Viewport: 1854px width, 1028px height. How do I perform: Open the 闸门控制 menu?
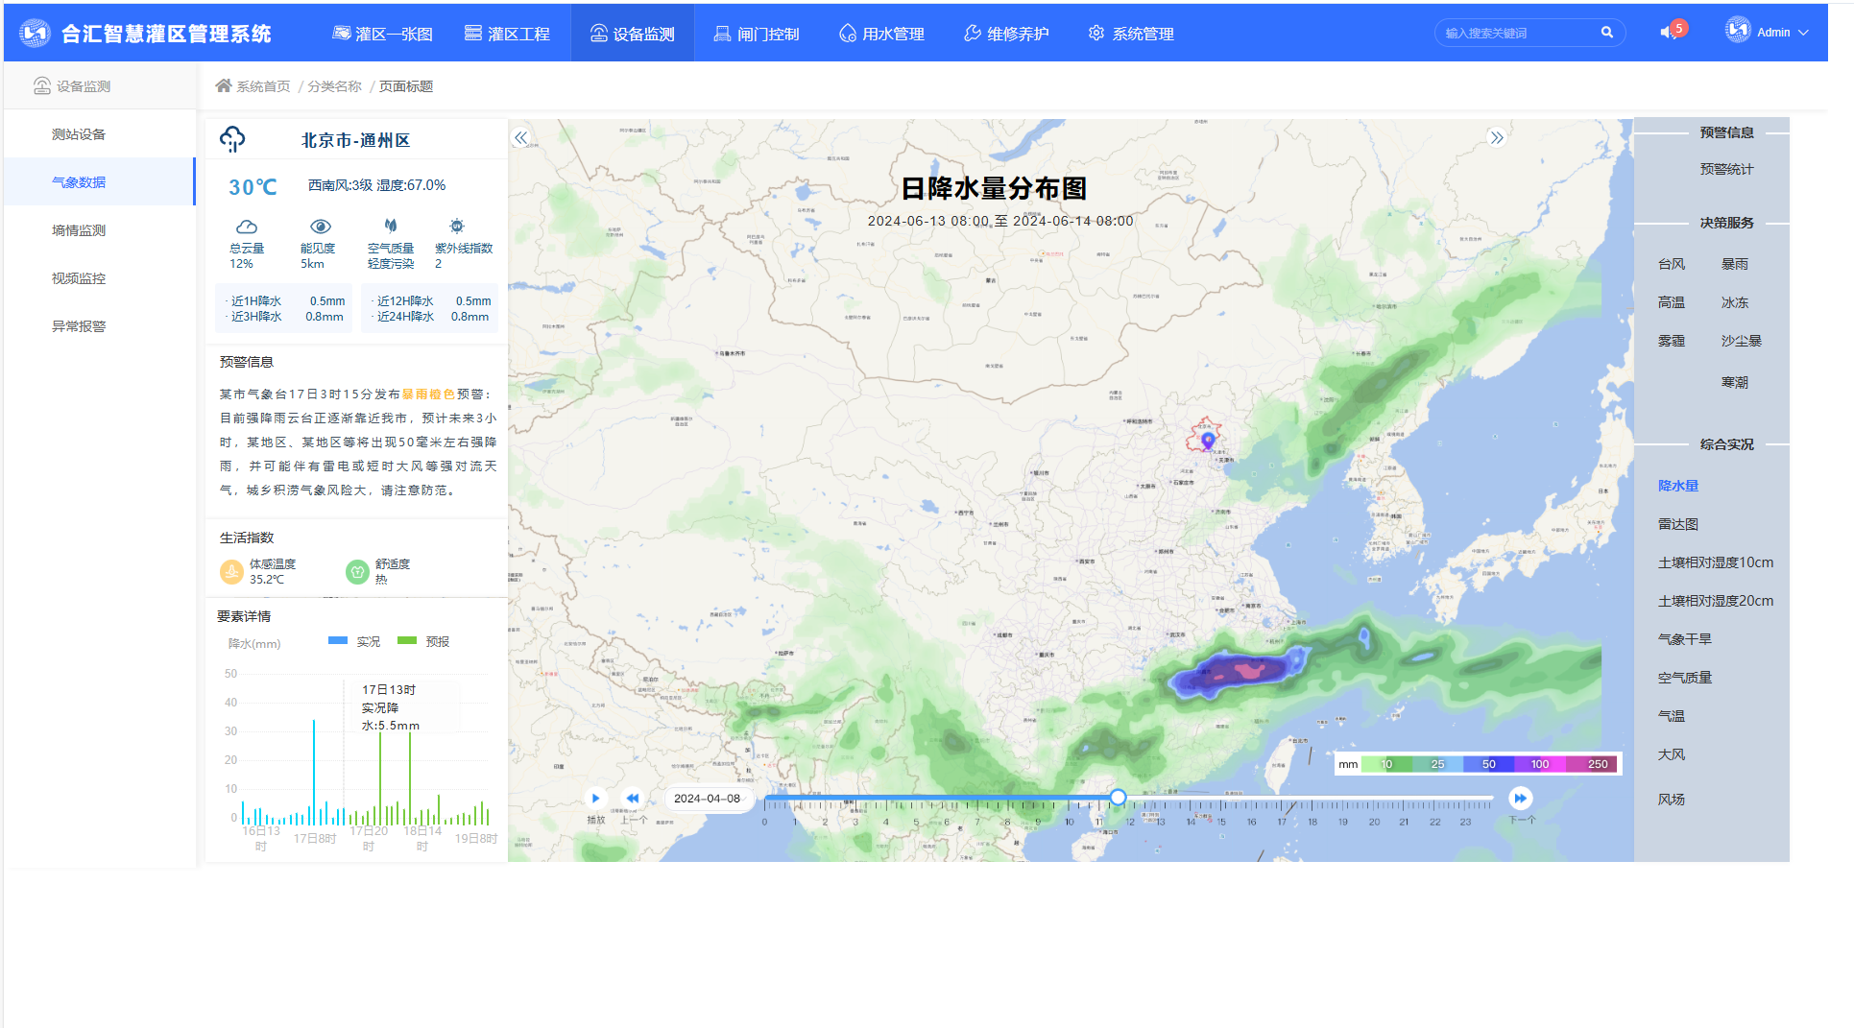pyautogui.click(x=757, y=34)
